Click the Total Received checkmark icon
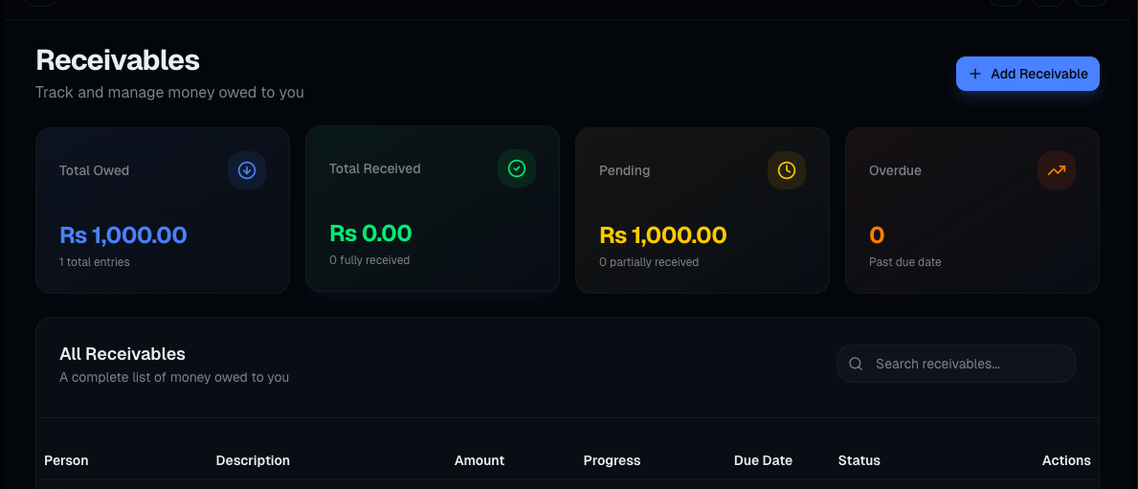Viewport: 1138px width, 489px height. point(517,168)
